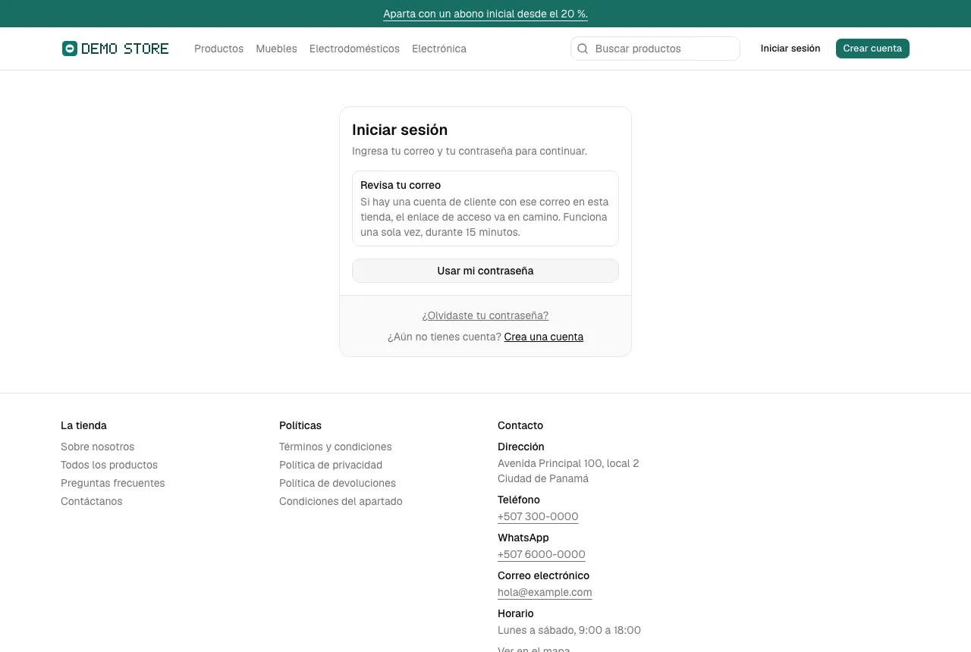
Task: Open the Electrodomésticos category
Action: coord(354,49)
